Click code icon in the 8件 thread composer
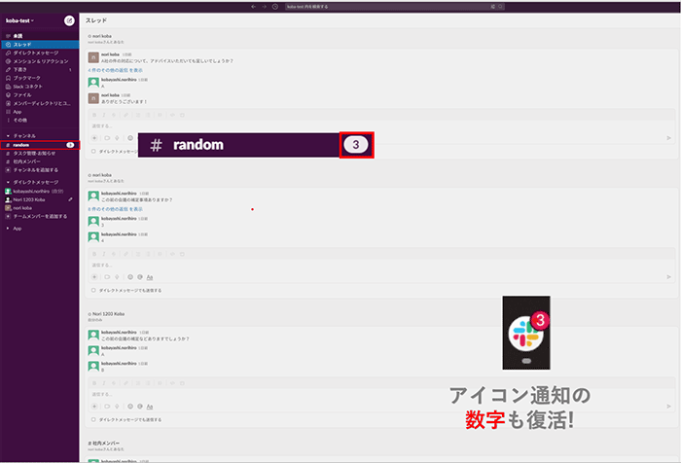This screenshot has width=681, height=463. (172, 254)
